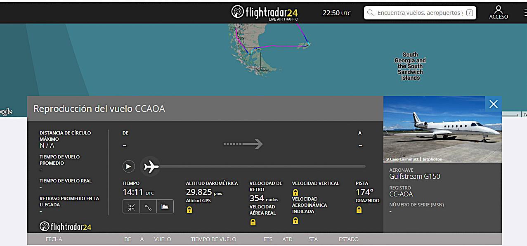Click the airplane marker on playback timeline
Image resolution: width=527 pixels, height=246 pixels.
click(x=151, y=167)
